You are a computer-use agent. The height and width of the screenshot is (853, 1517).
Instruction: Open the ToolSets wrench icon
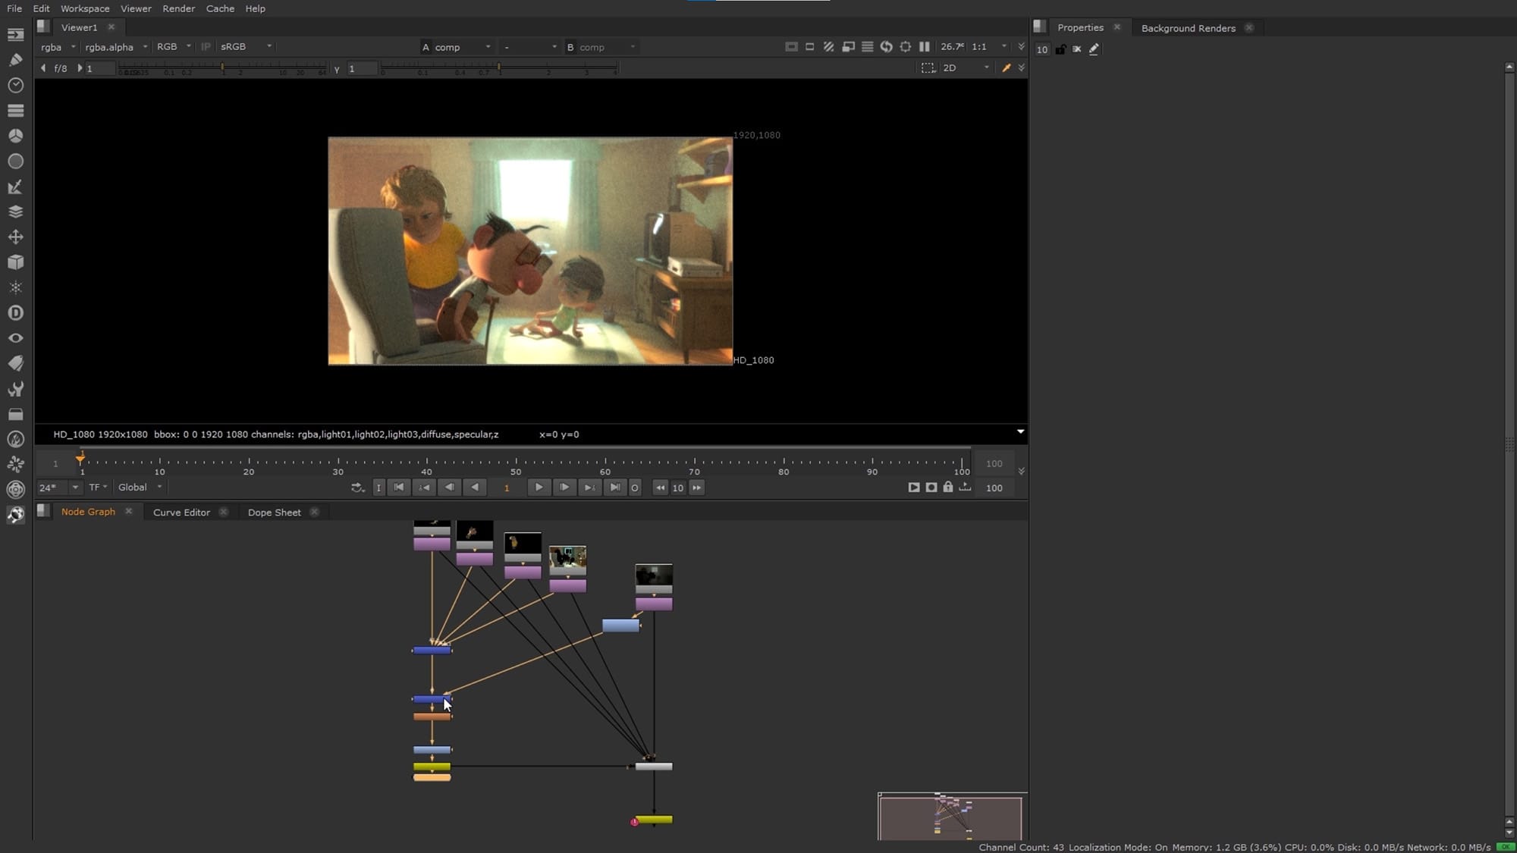tap(15, 389)
